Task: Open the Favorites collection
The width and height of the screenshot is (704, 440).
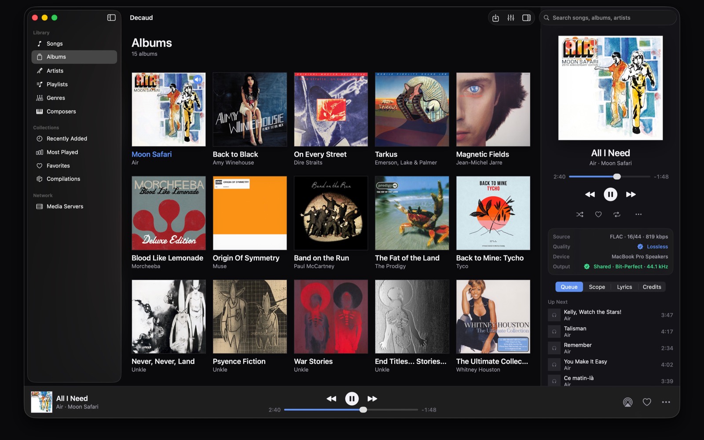Action: tap(74, 166)
